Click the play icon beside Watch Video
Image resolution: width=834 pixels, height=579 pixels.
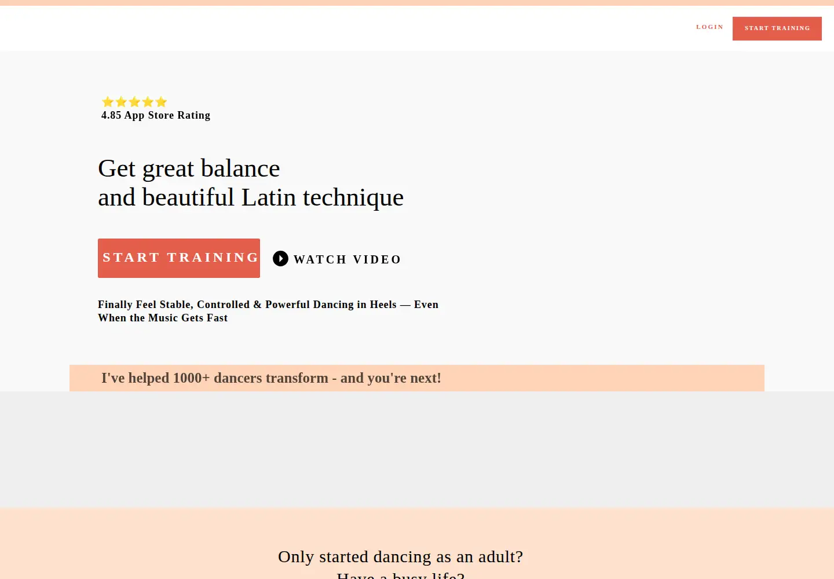point(280,258)
